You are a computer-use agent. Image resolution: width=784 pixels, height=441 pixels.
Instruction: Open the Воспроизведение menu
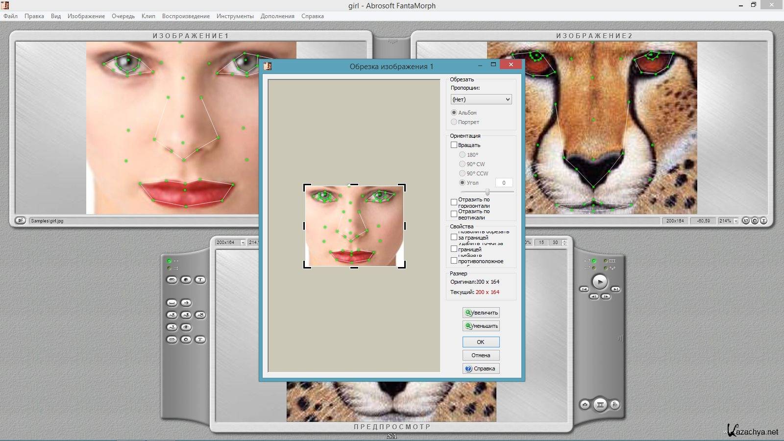pyautogui.click(x=186, y=16)
